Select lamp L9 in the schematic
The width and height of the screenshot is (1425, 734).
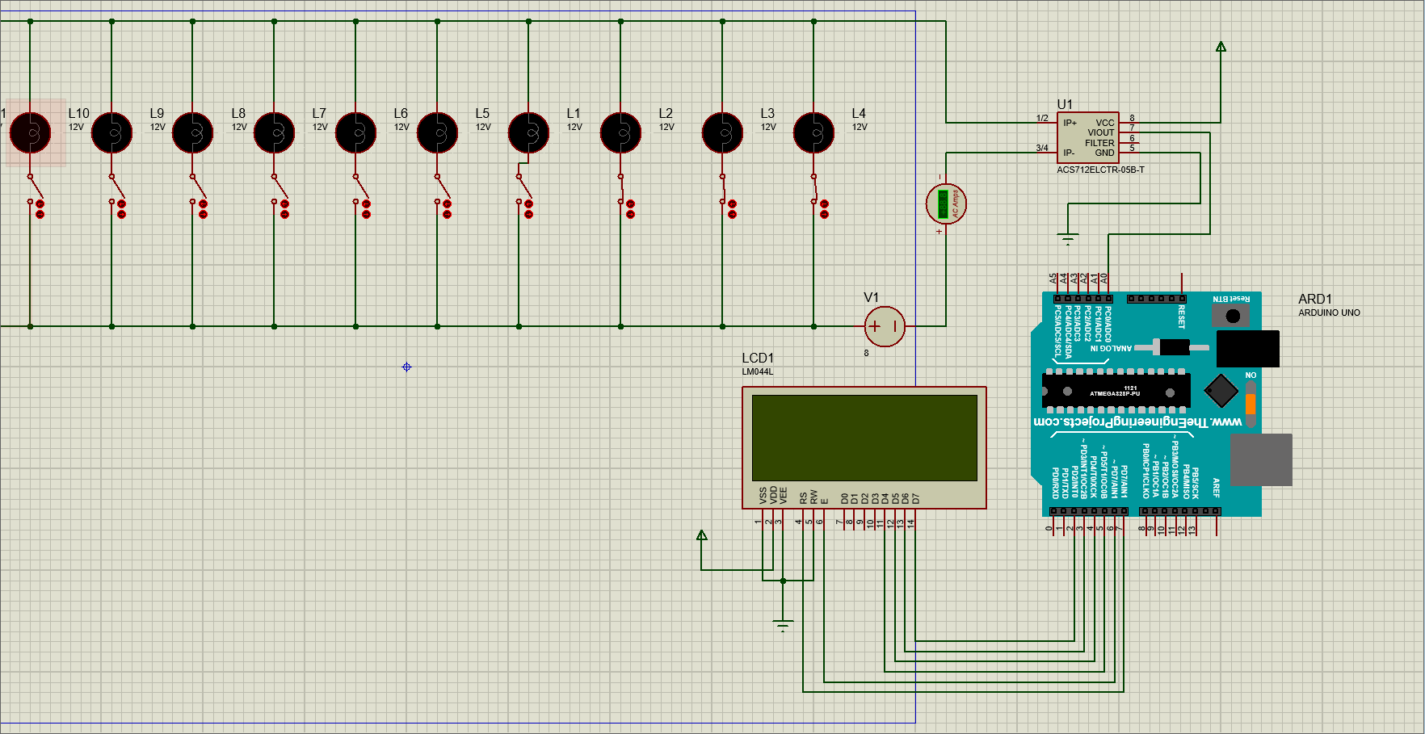click(x=111, y=132)
